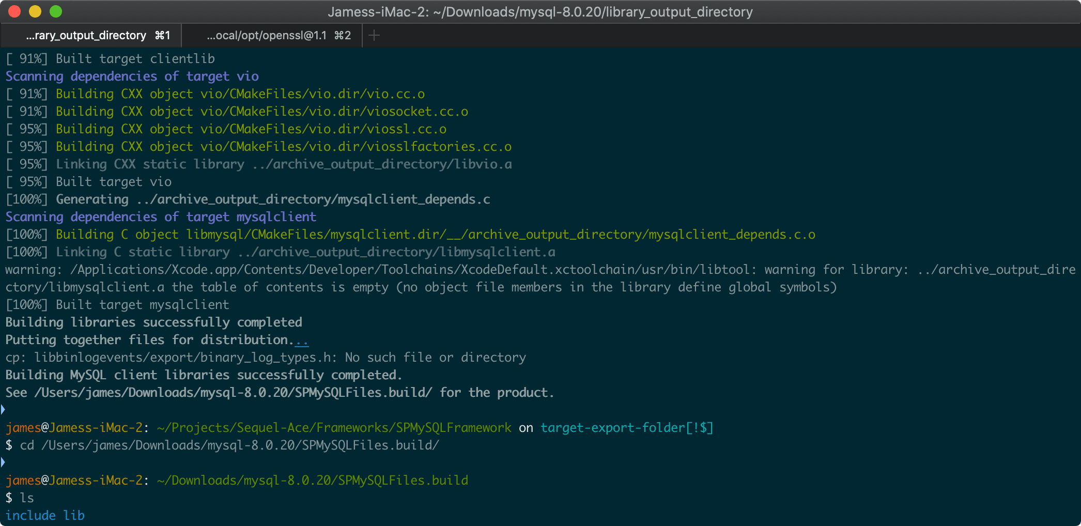Click 'Building MySQL client libraries successfully completed'
The width and height of the screenshot is (1081, 526).
coord(204,375)
